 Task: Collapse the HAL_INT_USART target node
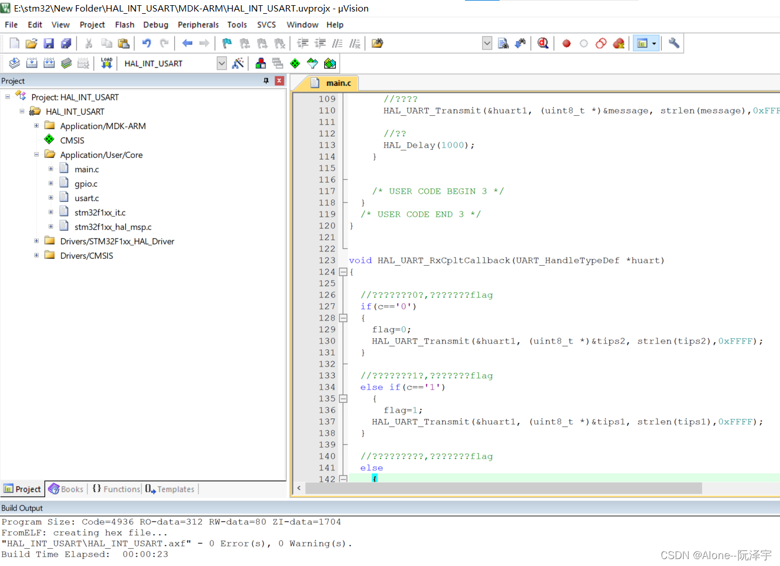point(22,111)
